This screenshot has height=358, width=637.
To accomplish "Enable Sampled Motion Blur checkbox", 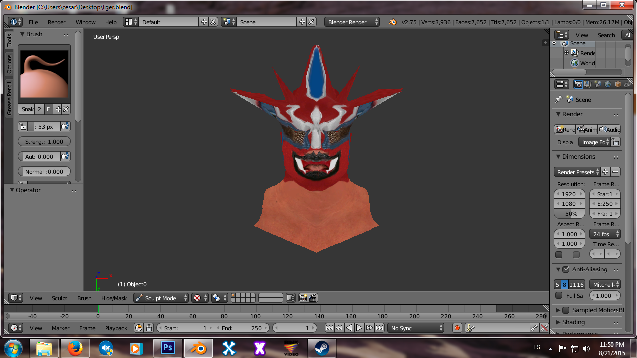I will tap(566, 310).
